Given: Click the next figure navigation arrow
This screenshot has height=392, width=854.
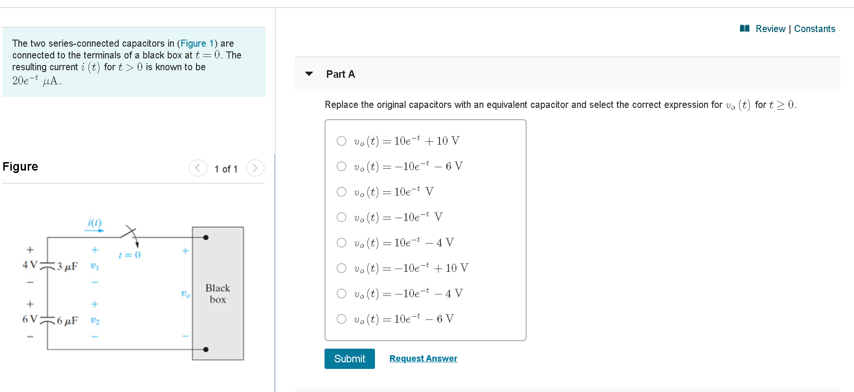Looking at the screenshot, I should tap(255, 168).
